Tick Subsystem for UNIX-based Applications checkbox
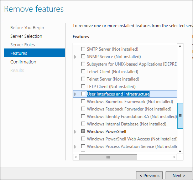 pyautogui.click(x=83, y=64)
